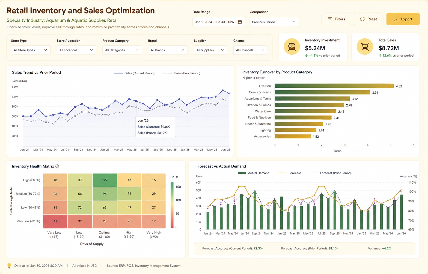The width and height of the screenshot is (428, 274).
Task: Click the Filters funnel icon
Action: click(330, 19)
